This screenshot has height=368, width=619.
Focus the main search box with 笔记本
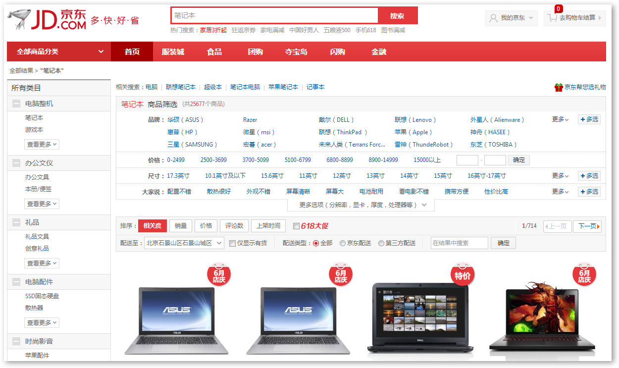(x=274, y=15)
